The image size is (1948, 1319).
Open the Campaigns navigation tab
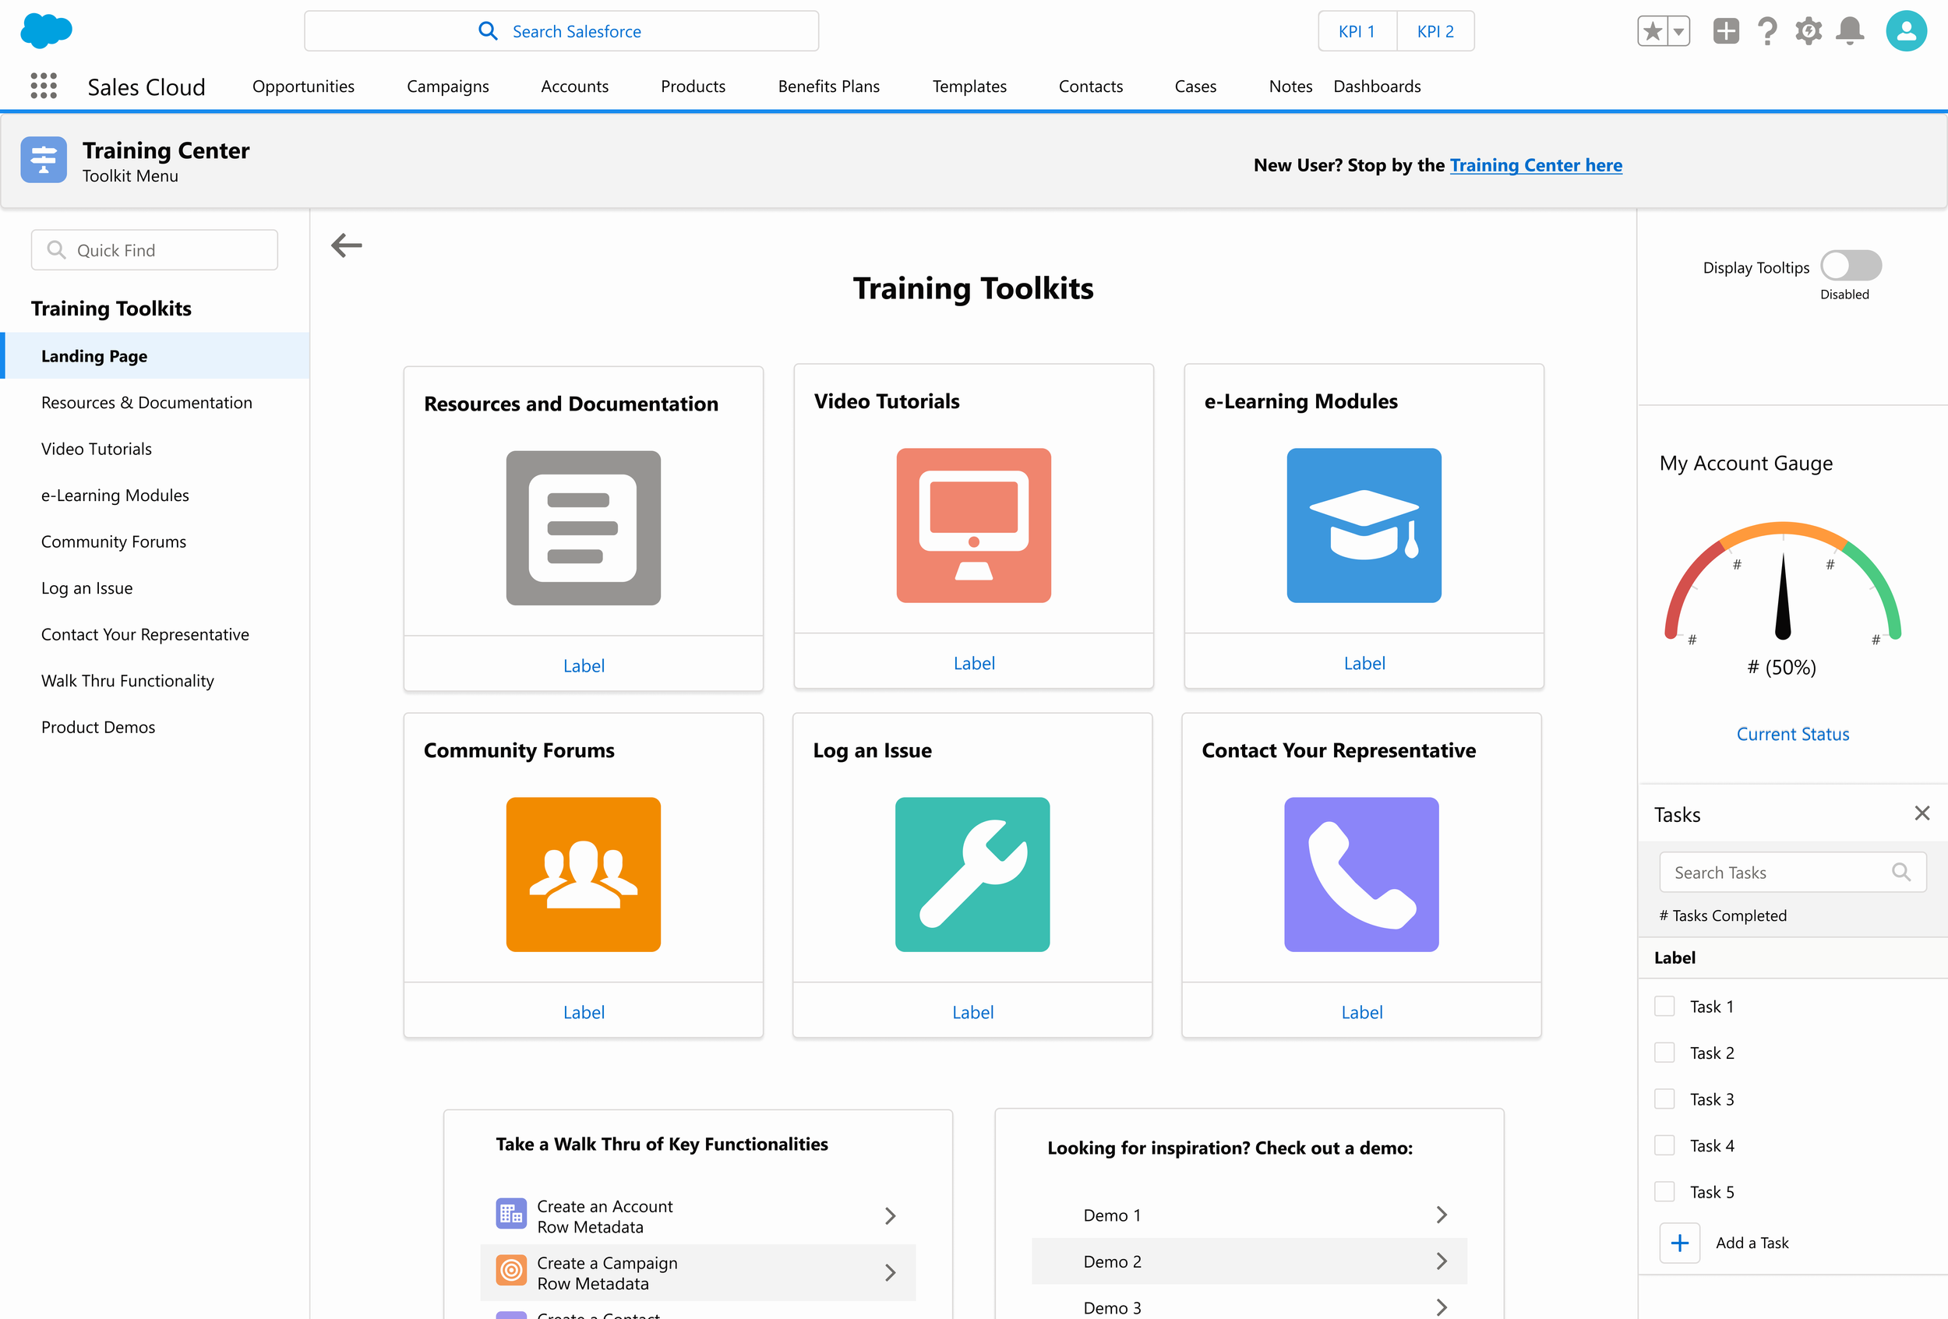pos(447,86)
